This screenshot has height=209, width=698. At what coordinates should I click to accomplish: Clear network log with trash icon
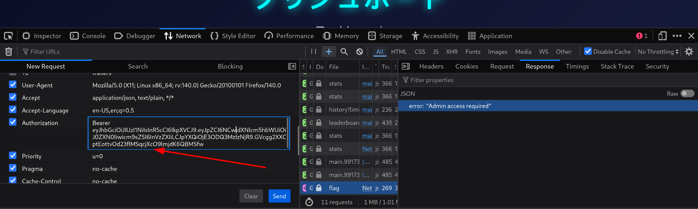coord(9,52)
